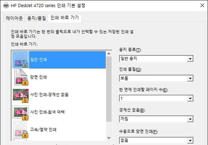This screenshot has width=208, height=145.
Task: Click the printer icon in the title bar
Action: coord(6,5)
